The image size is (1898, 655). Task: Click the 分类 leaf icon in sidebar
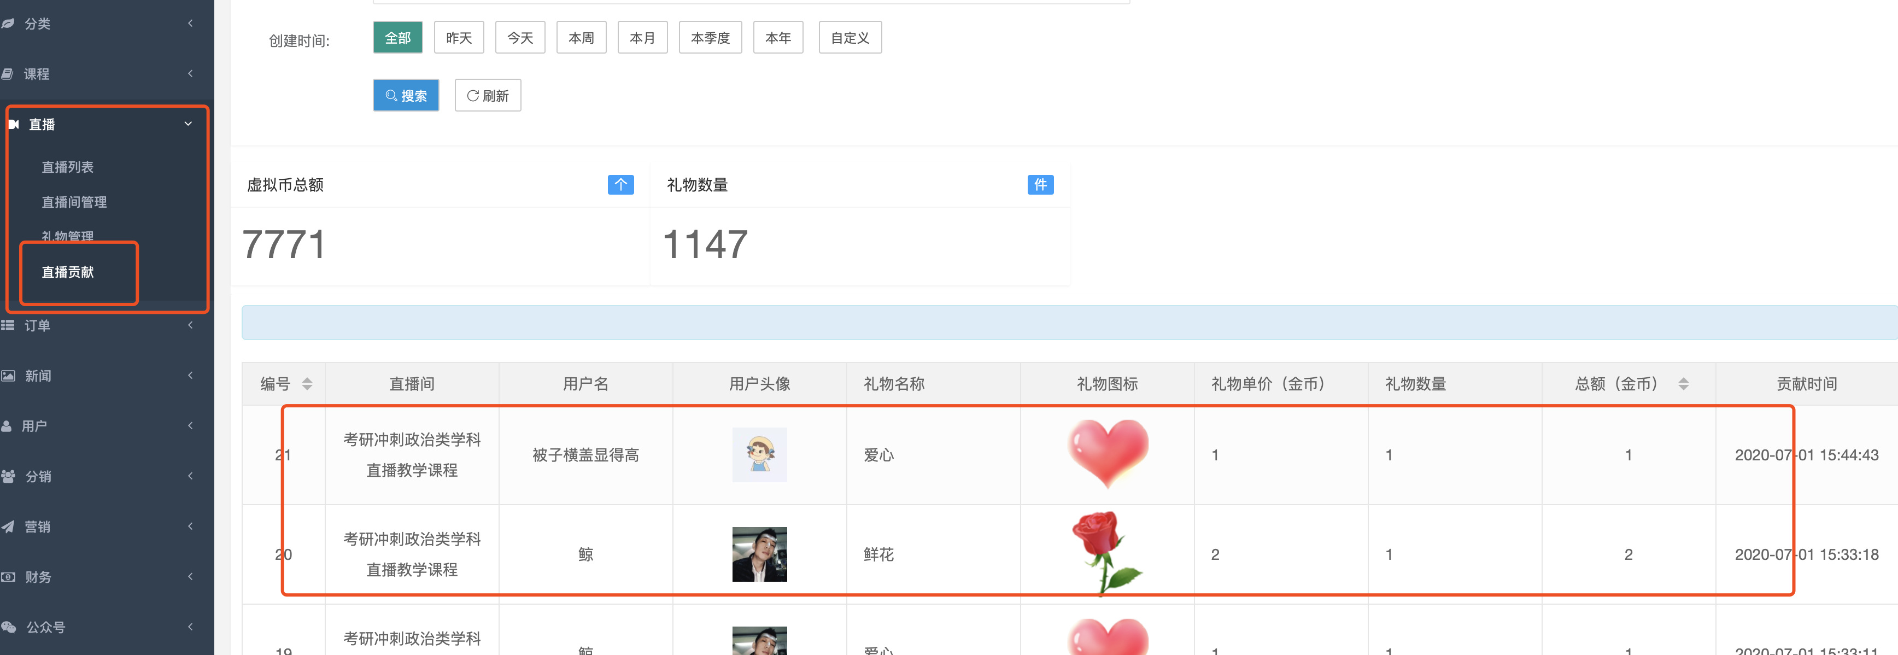click(8, 24)
